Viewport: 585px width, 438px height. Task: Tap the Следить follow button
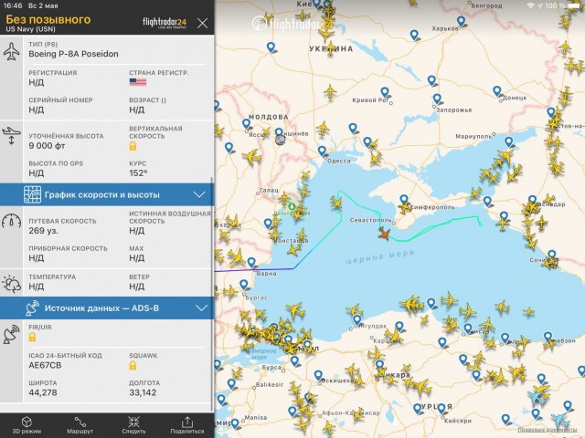[133, 425]
